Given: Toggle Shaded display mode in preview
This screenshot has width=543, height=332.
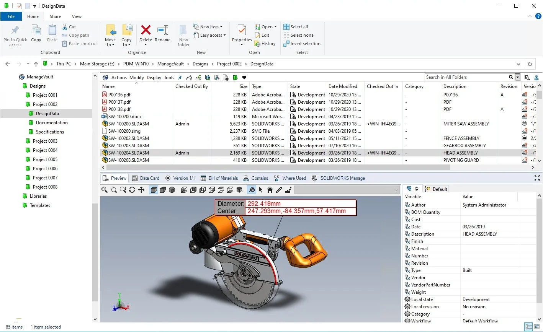Looking at the screenshot, I should pyautogui.click(x=163, y=190).
